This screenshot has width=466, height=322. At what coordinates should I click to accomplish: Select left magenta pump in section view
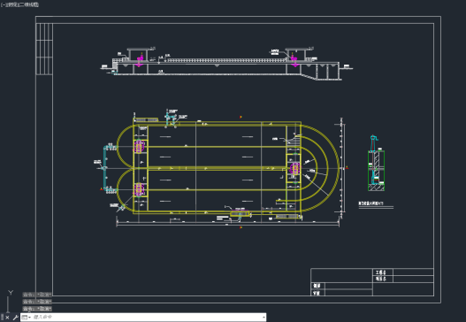pos(140,60)
